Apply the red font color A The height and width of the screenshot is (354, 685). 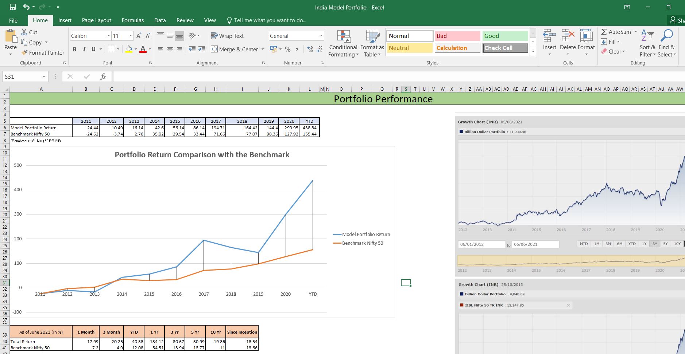click(x=143, y=49)
